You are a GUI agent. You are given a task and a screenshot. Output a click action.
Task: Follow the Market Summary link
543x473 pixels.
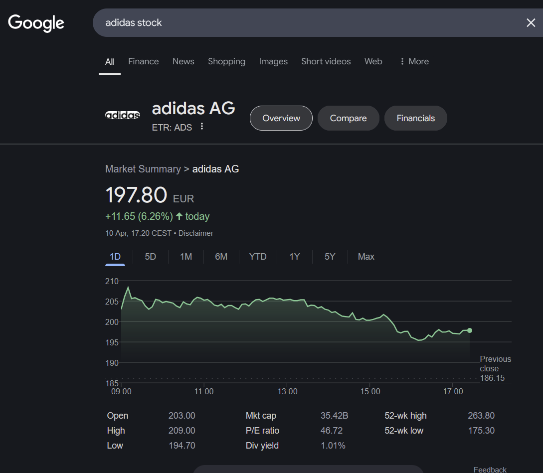[143, 169]
